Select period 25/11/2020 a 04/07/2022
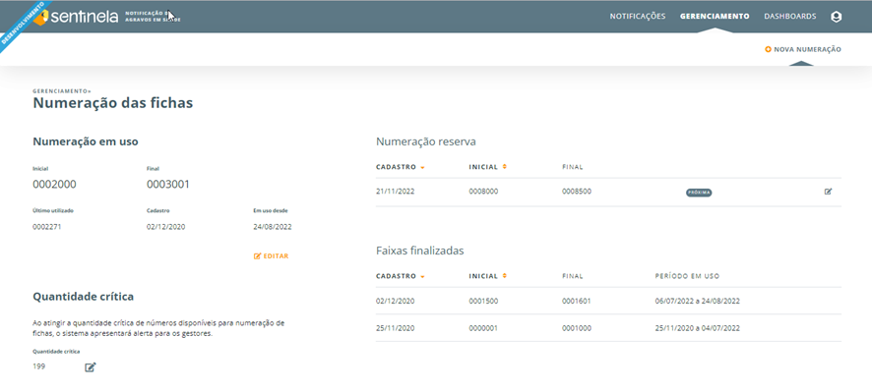Image resolution: width=872 pixels, height=392 pixels. click(x=698, y=328)
